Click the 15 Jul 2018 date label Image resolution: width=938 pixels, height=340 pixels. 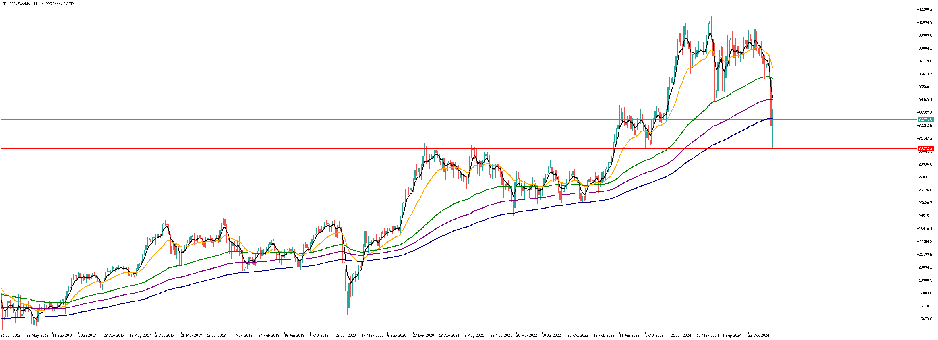tap(216, 336)
